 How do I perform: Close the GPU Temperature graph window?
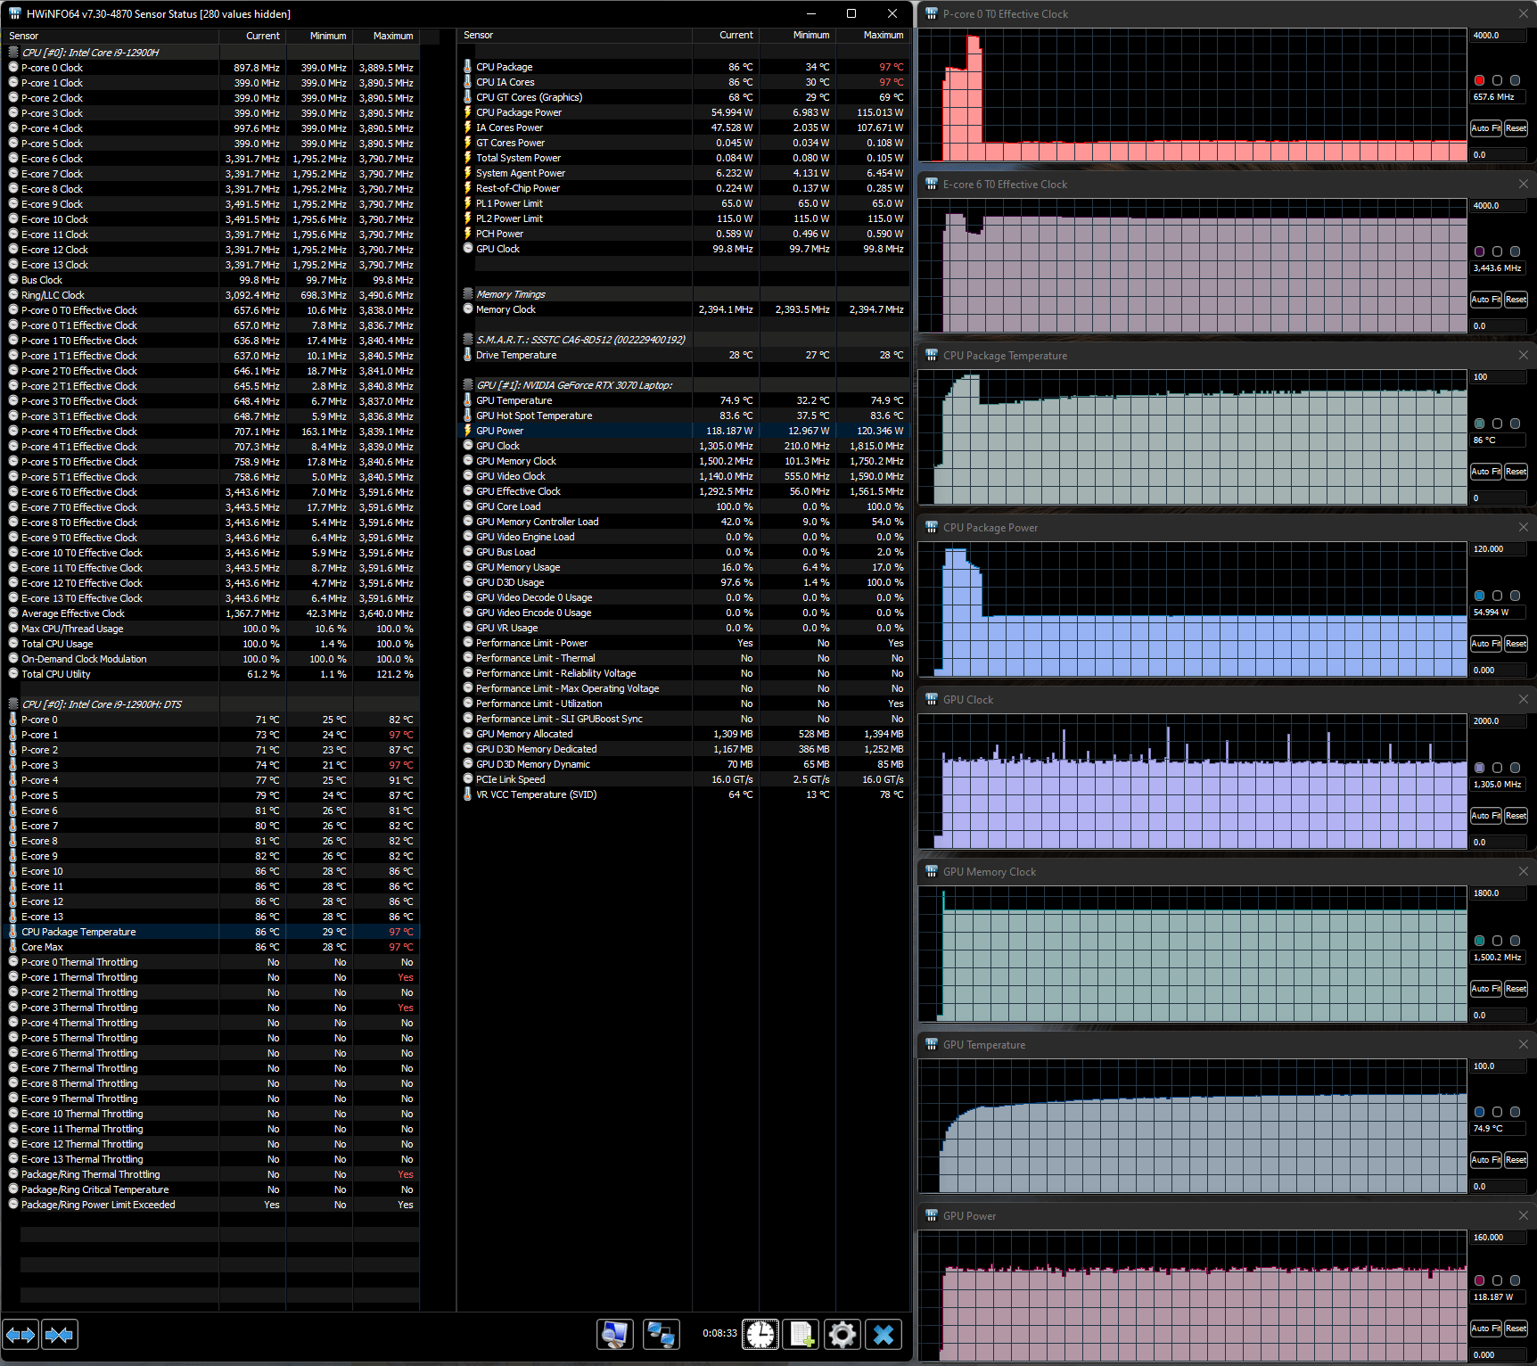tap(1523, 1044)
